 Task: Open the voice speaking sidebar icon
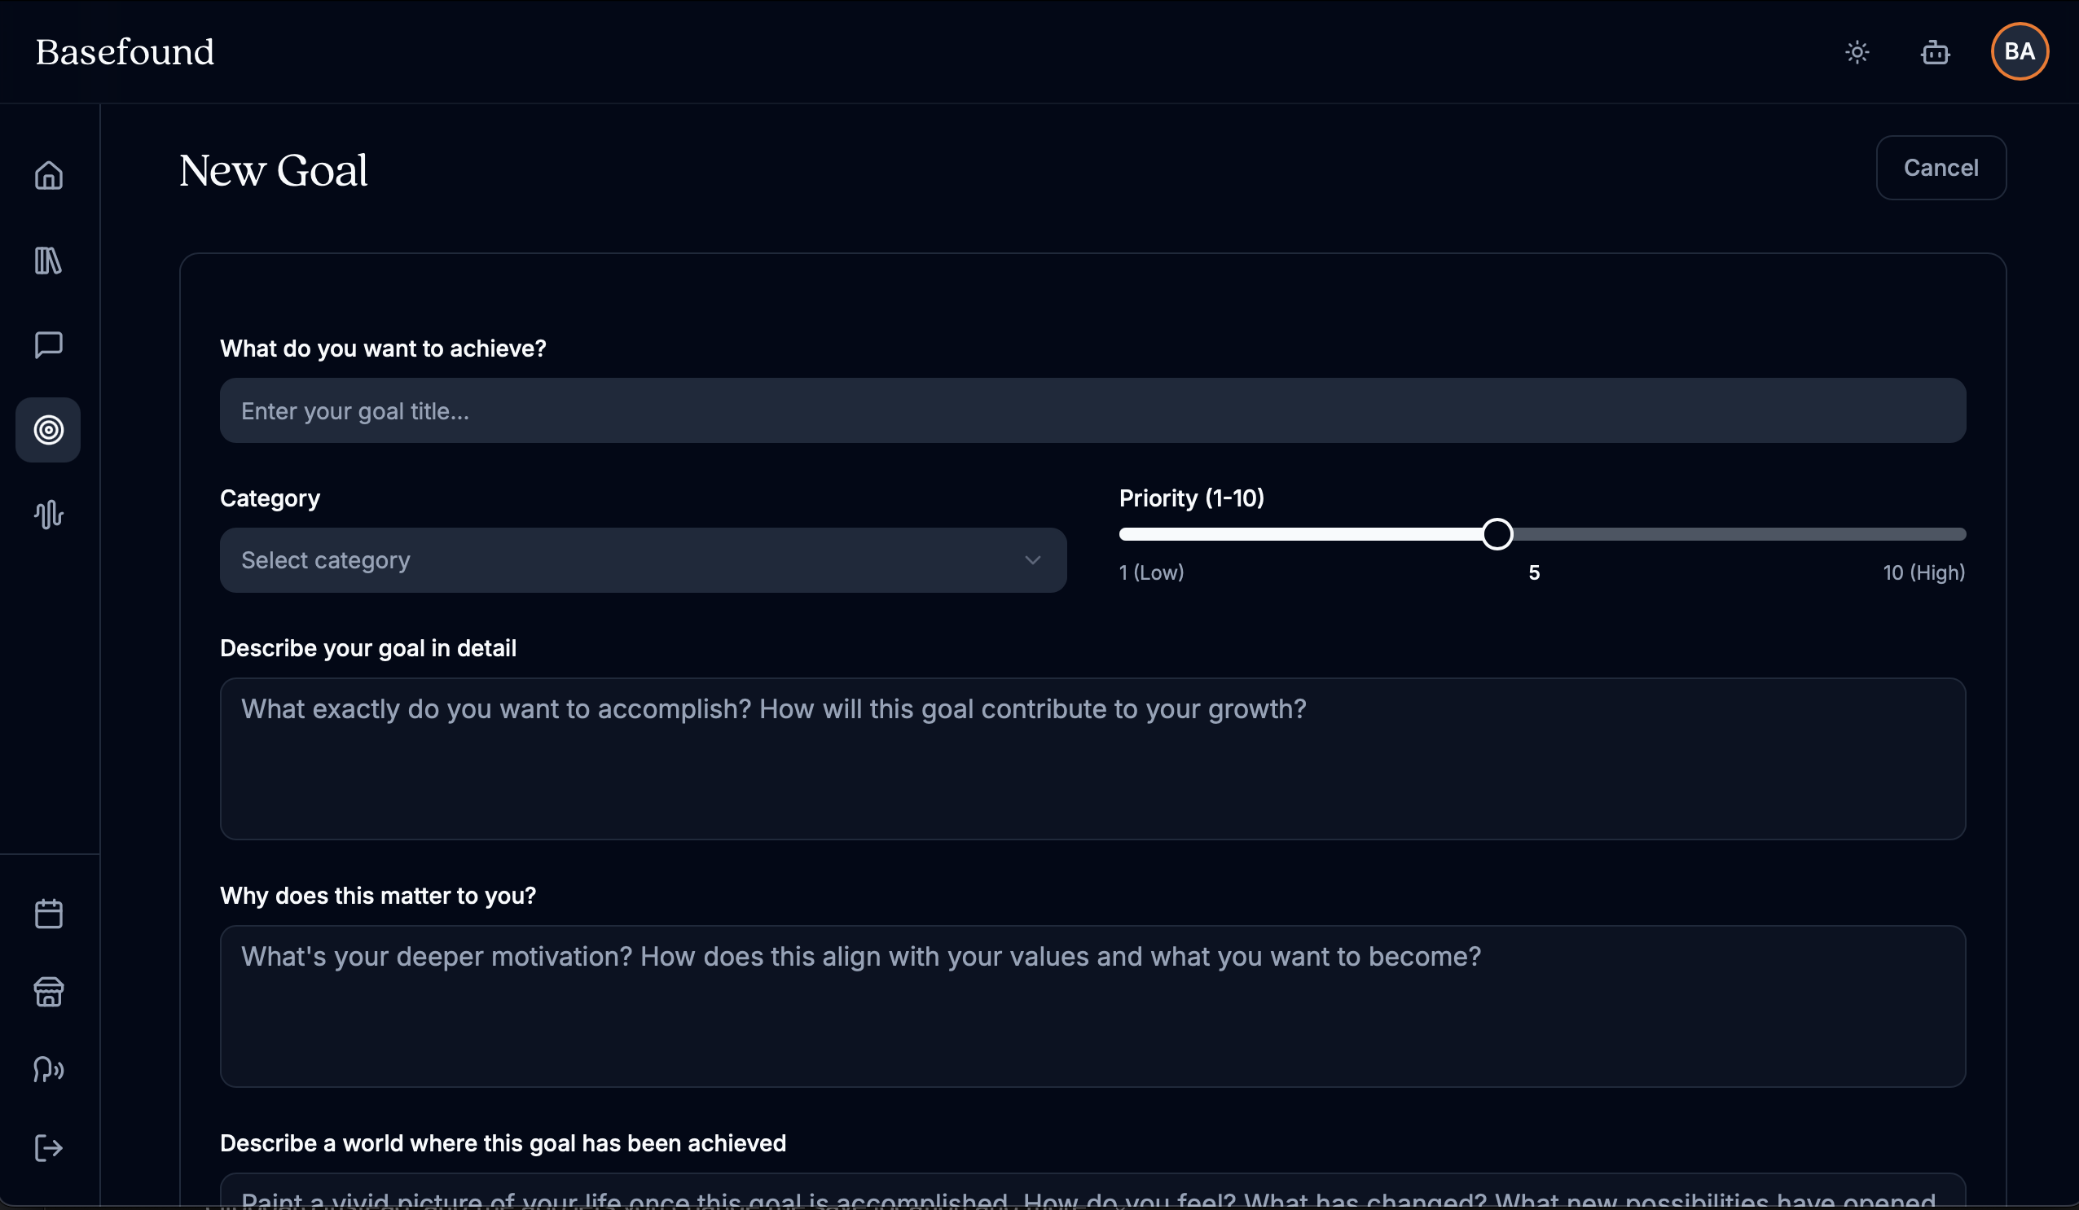click(49, 1070)
